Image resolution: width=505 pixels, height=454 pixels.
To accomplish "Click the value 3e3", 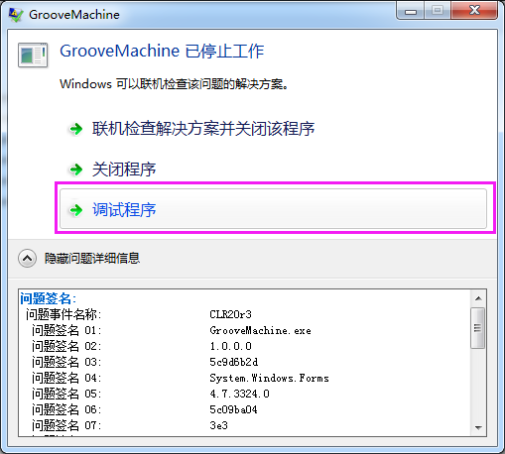I will [x=218, y=425].
